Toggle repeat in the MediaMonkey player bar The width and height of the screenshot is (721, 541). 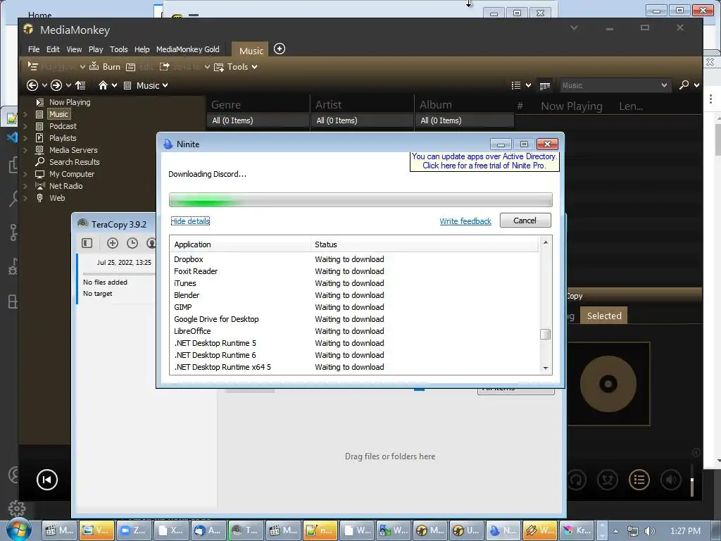coord(577,480)
